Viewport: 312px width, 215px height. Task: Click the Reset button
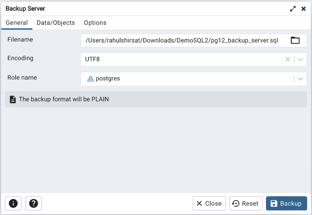click(246, 203)
